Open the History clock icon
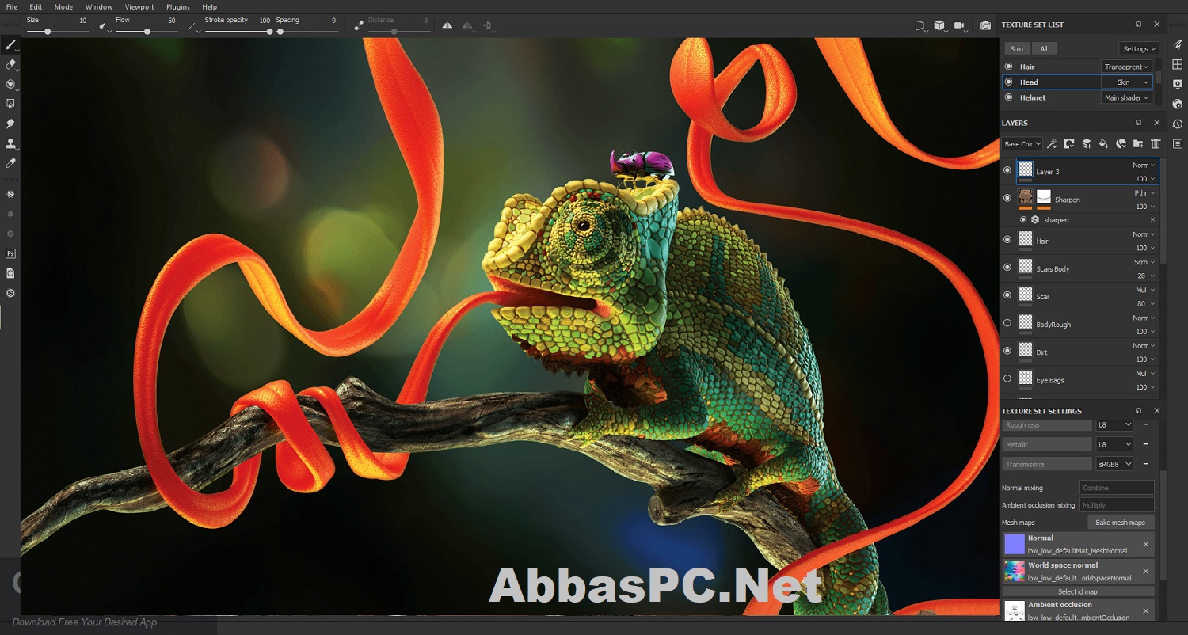1188x635 pixels. (x=1178, y=124)
